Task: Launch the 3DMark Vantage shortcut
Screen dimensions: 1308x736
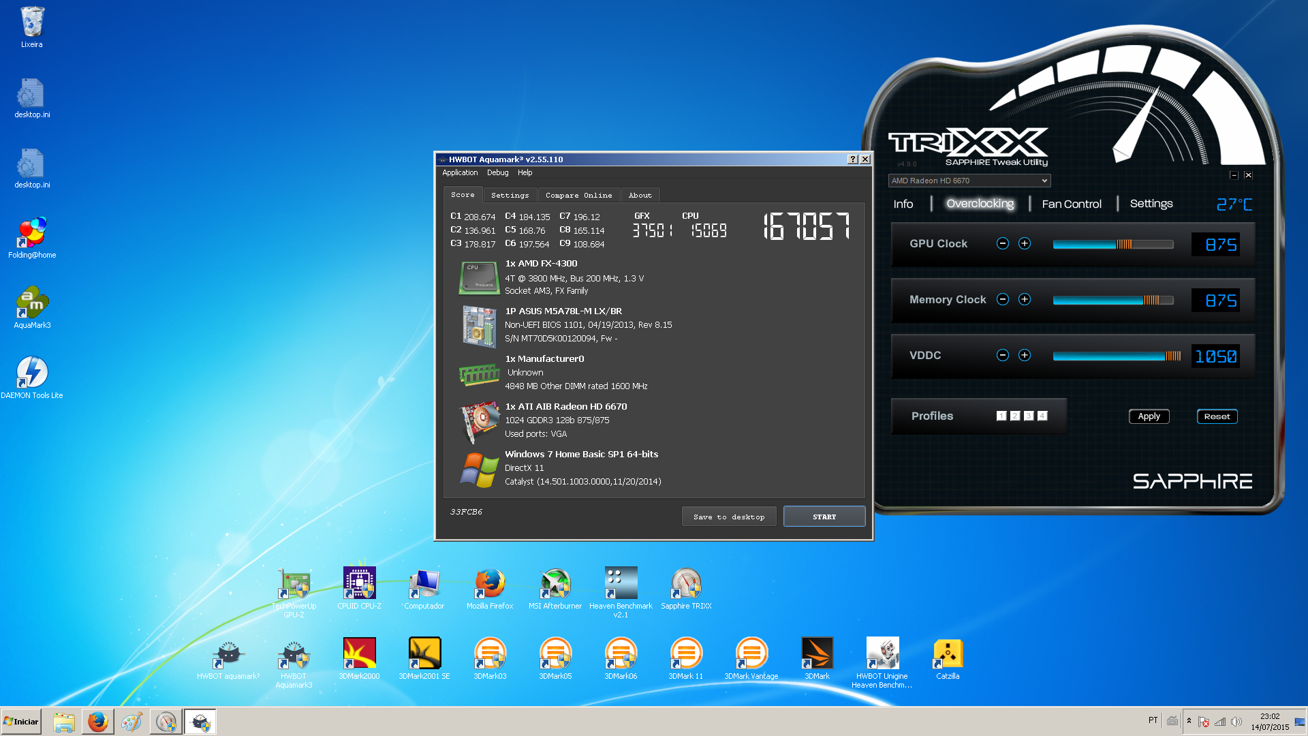Action: pos(751,659)
